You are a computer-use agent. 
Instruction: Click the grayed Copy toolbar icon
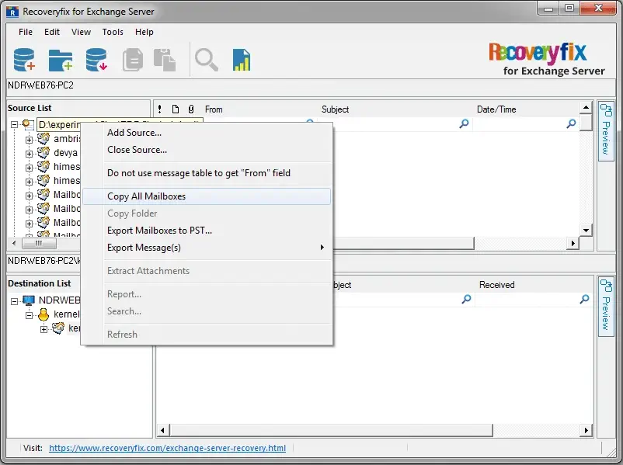(133, 60)
